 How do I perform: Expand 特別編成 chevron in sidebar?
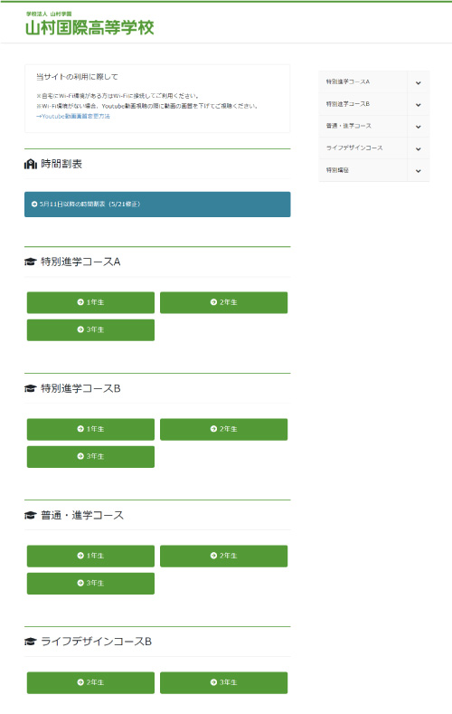click(418, 170)
